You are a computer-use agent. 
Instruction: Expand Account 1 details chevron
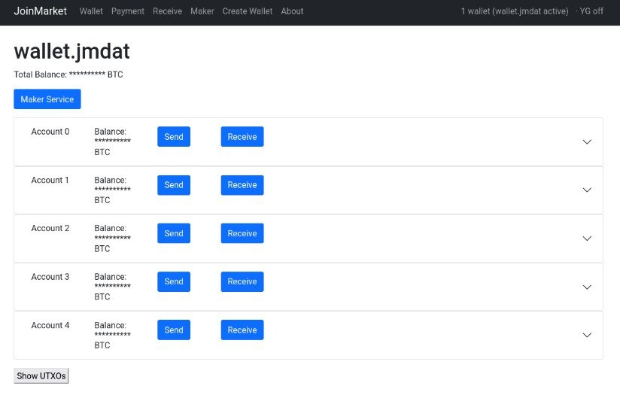[x=587, y=190]
